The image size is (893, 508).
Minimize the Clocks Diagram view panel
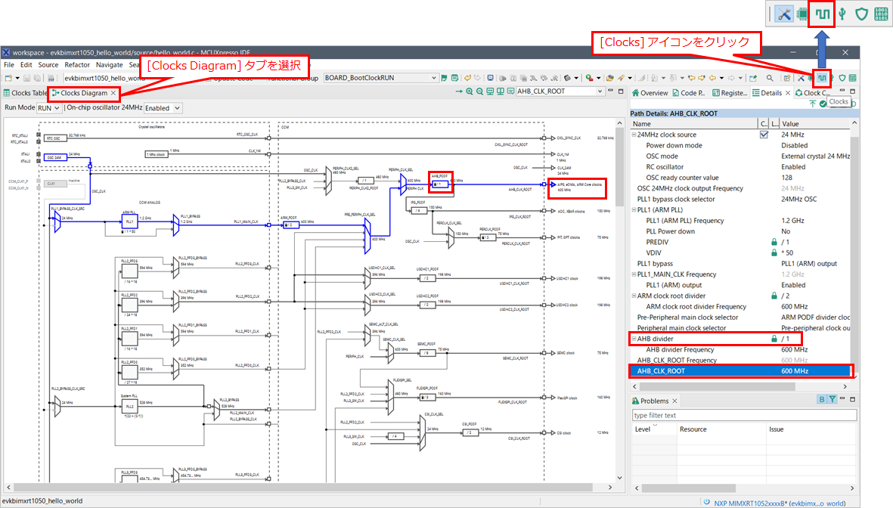point(610,91)
